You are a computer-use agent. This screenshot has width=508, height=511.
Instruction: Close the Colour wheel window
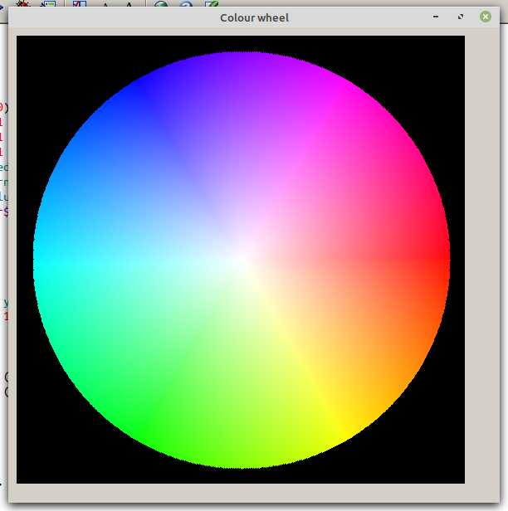pyautogui.click(x=486, y=17)
